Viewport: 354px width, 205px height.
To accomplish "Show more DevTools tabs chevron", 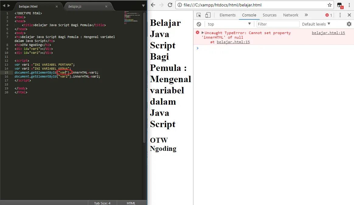I will click(306, 15).
